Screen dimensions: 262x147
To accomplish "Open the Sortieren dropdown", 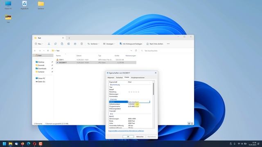I will (x=93, y=44).
